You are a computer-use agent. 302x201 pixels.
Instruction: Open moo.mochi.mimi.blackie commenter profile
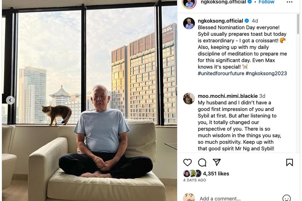228,96
